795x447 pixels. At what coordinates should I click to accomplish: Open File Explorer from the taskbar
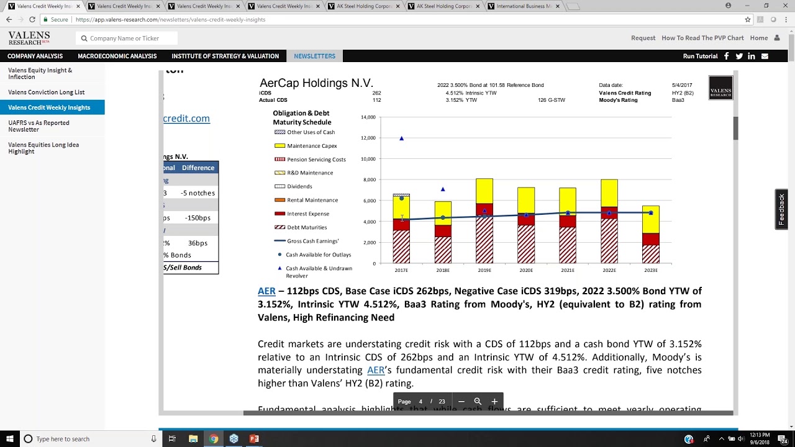193,439
